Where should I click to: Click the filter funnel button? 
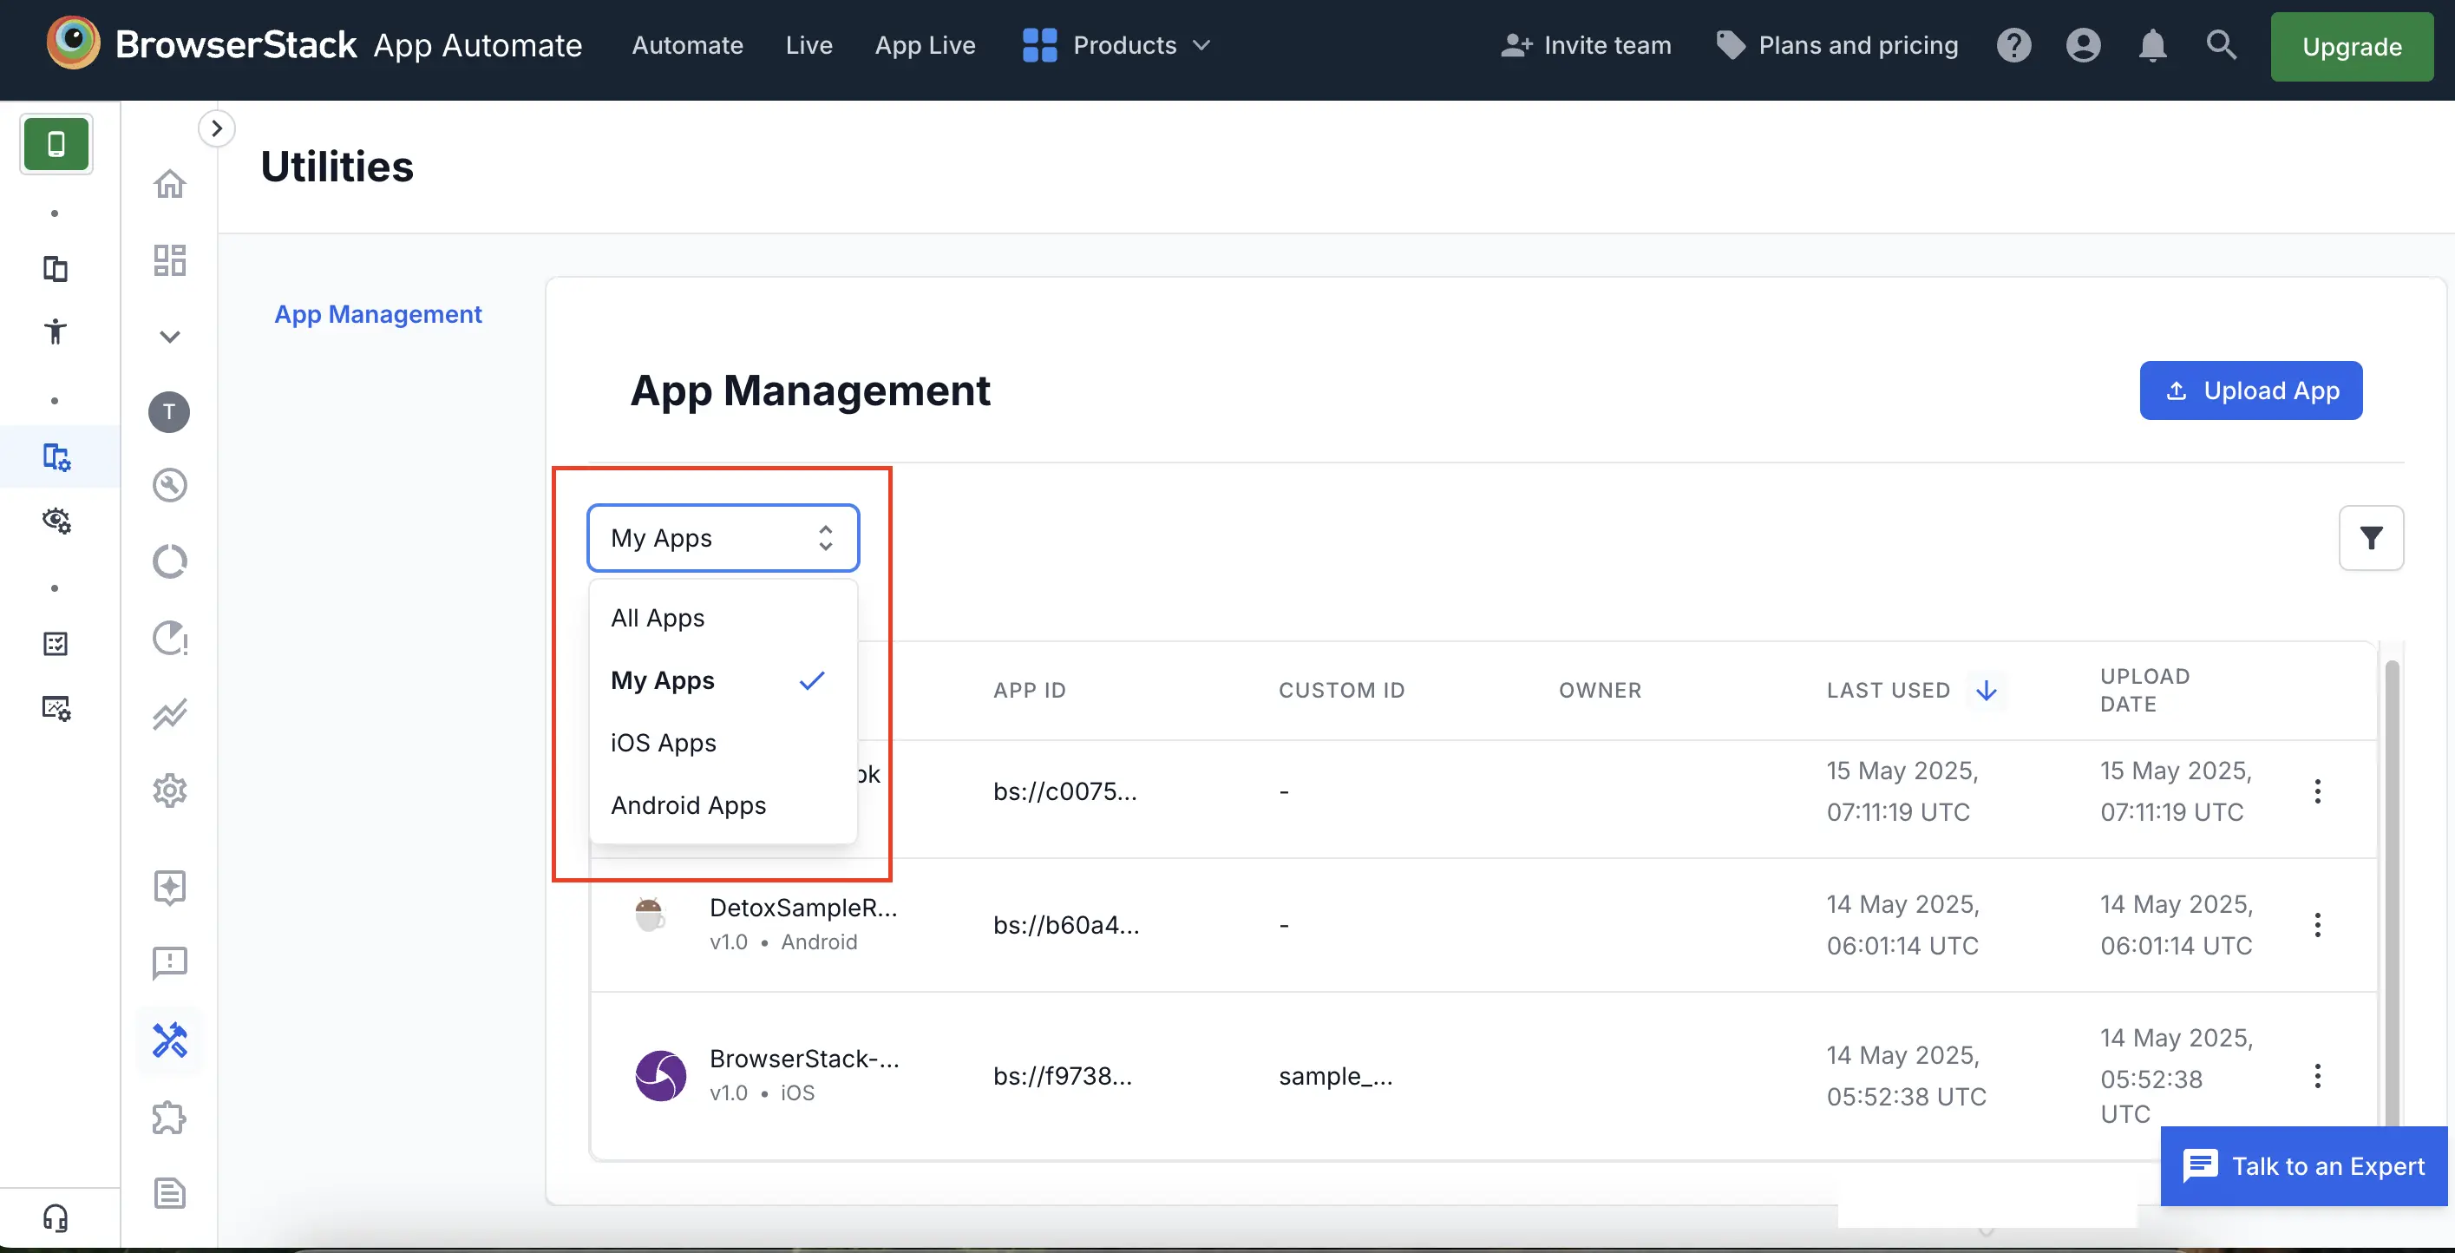[2370, 538]
